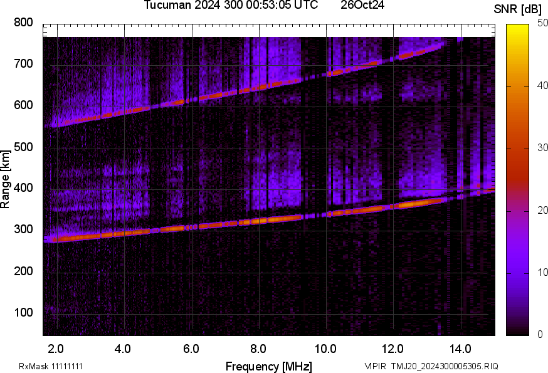Click the 2.0 tick on the frequency axis
The image size is (548, 373).
56,349
